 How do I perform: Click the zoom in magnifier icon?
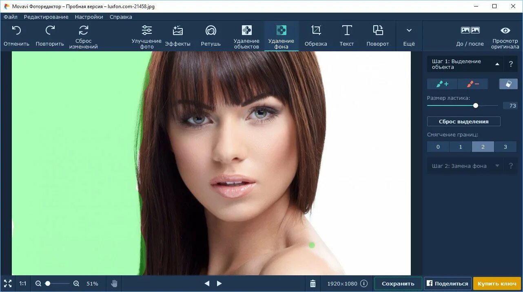(76, 283)
